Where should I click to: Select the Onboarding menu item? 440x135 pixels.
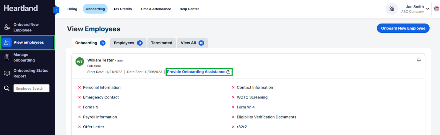pos(95,9)
